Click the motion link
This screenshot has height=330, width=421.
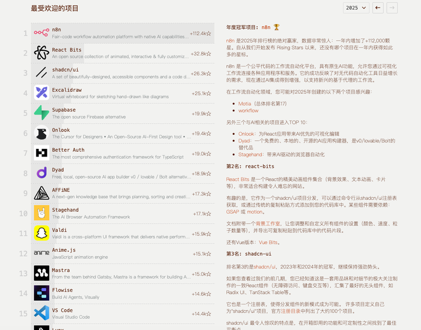pos(254,211)
